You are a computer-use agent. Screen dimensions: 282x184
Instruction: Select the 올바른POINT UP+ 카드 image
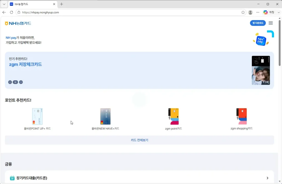coord(37,116)
